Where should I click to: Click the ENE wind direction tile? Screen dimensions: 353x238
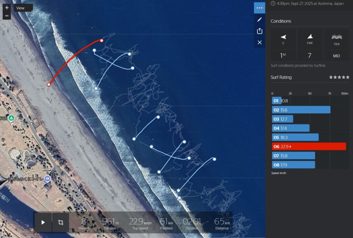(310, 39)
